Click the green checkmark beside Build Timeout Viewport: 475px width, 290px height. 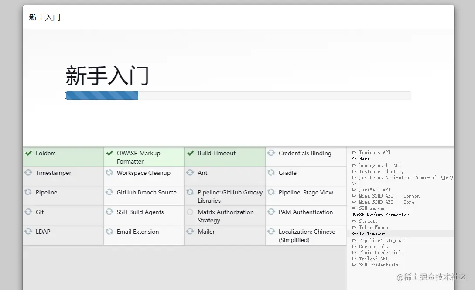[x=190, y=153]
